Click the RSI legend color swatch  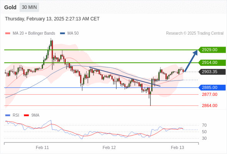8,115
